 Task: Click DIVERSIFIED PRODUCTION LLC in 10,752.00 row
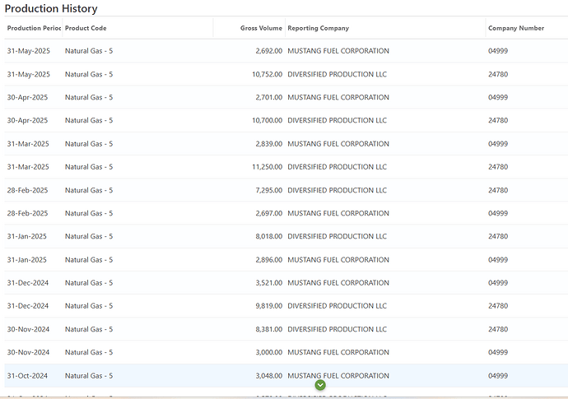click(338, 74)
